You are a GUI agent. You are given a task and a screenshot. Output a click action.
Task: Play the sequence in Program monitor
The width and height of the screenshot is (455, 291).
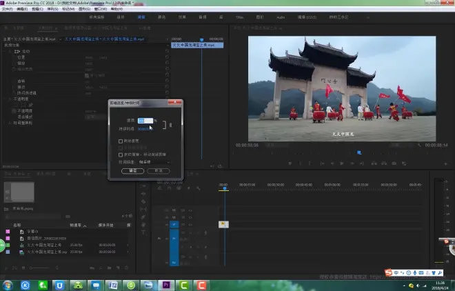click(x=342, y=163)
